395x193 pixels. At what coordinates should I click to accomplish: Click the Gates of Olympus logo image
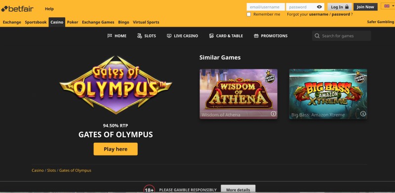(x=116, y=85)
